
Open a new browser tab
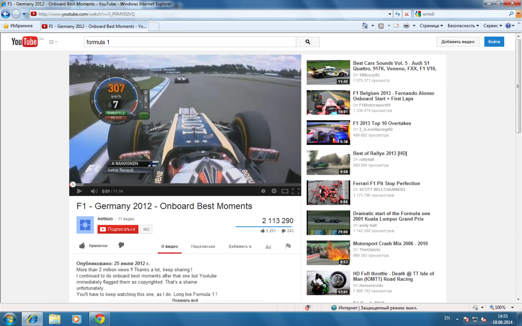pos(154,27)
